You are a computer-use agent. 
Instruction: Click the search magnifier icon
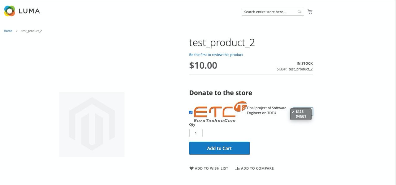[x=299, y=12]
